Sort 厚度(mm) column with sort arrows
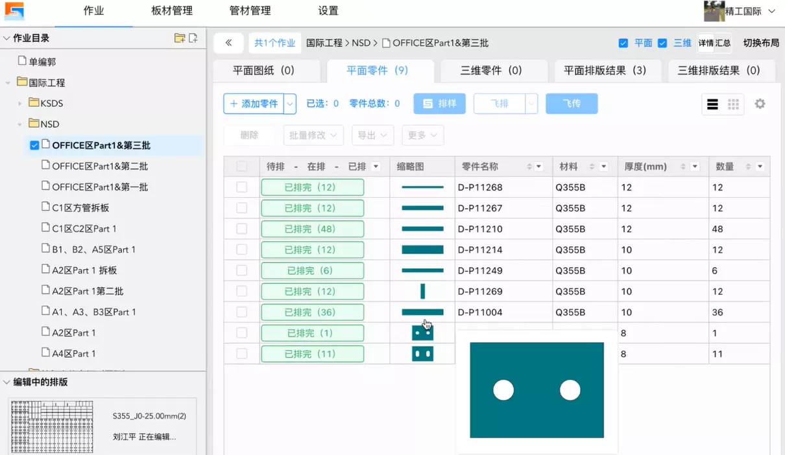Viewport: 785px width, 455px height. click(x=683, y=167)
